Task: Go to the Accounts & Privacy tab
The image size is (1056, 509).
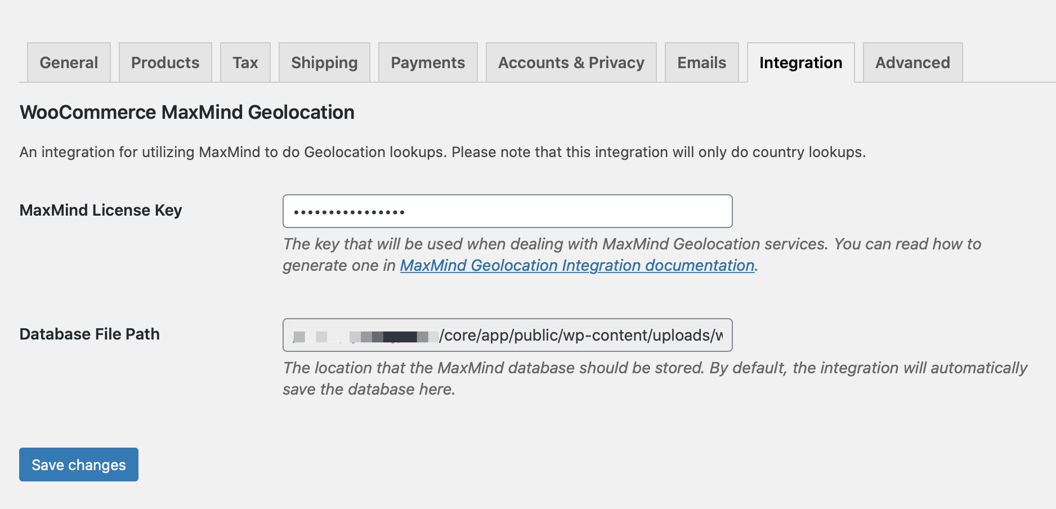Action: pyautogui.click(x=571, y=62)
